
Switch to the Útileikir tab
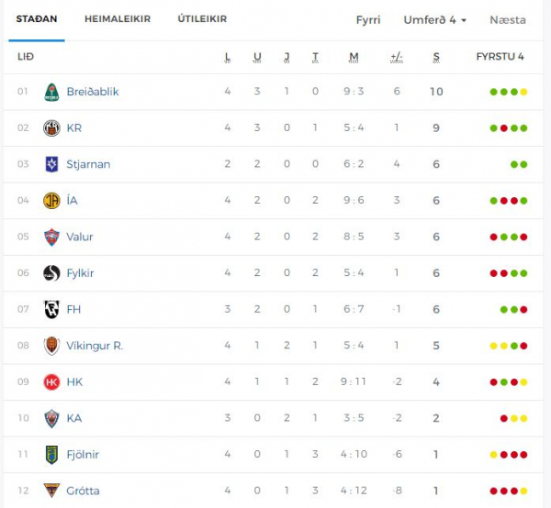point(202,19)
